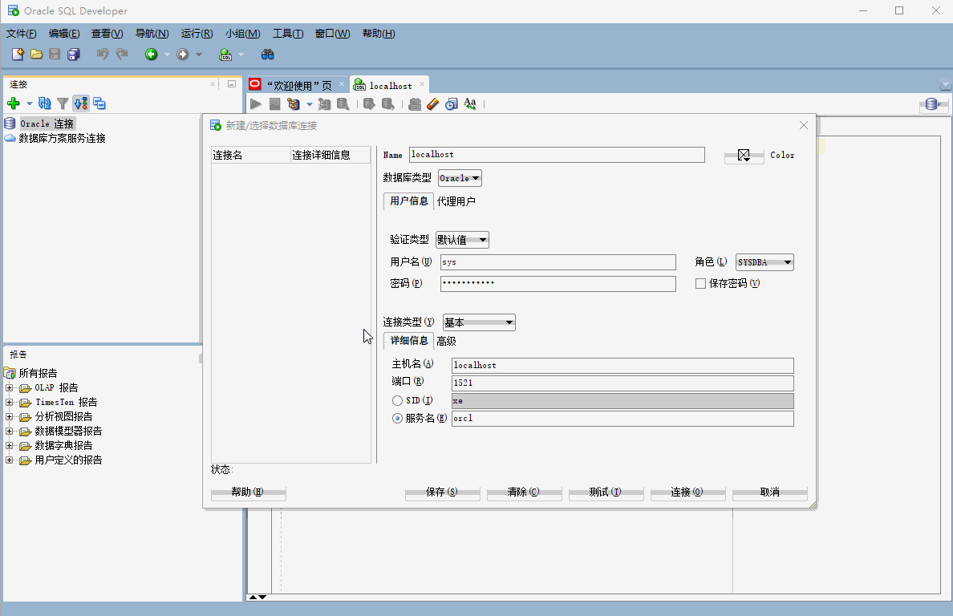Select the 服务名 radio button
The height and width of the screenshot is (616, 953).
coord(398,418)
